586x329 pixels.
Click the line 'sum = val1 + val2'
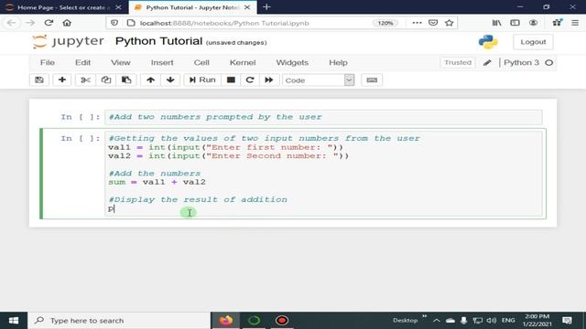[x=157, y=182]
